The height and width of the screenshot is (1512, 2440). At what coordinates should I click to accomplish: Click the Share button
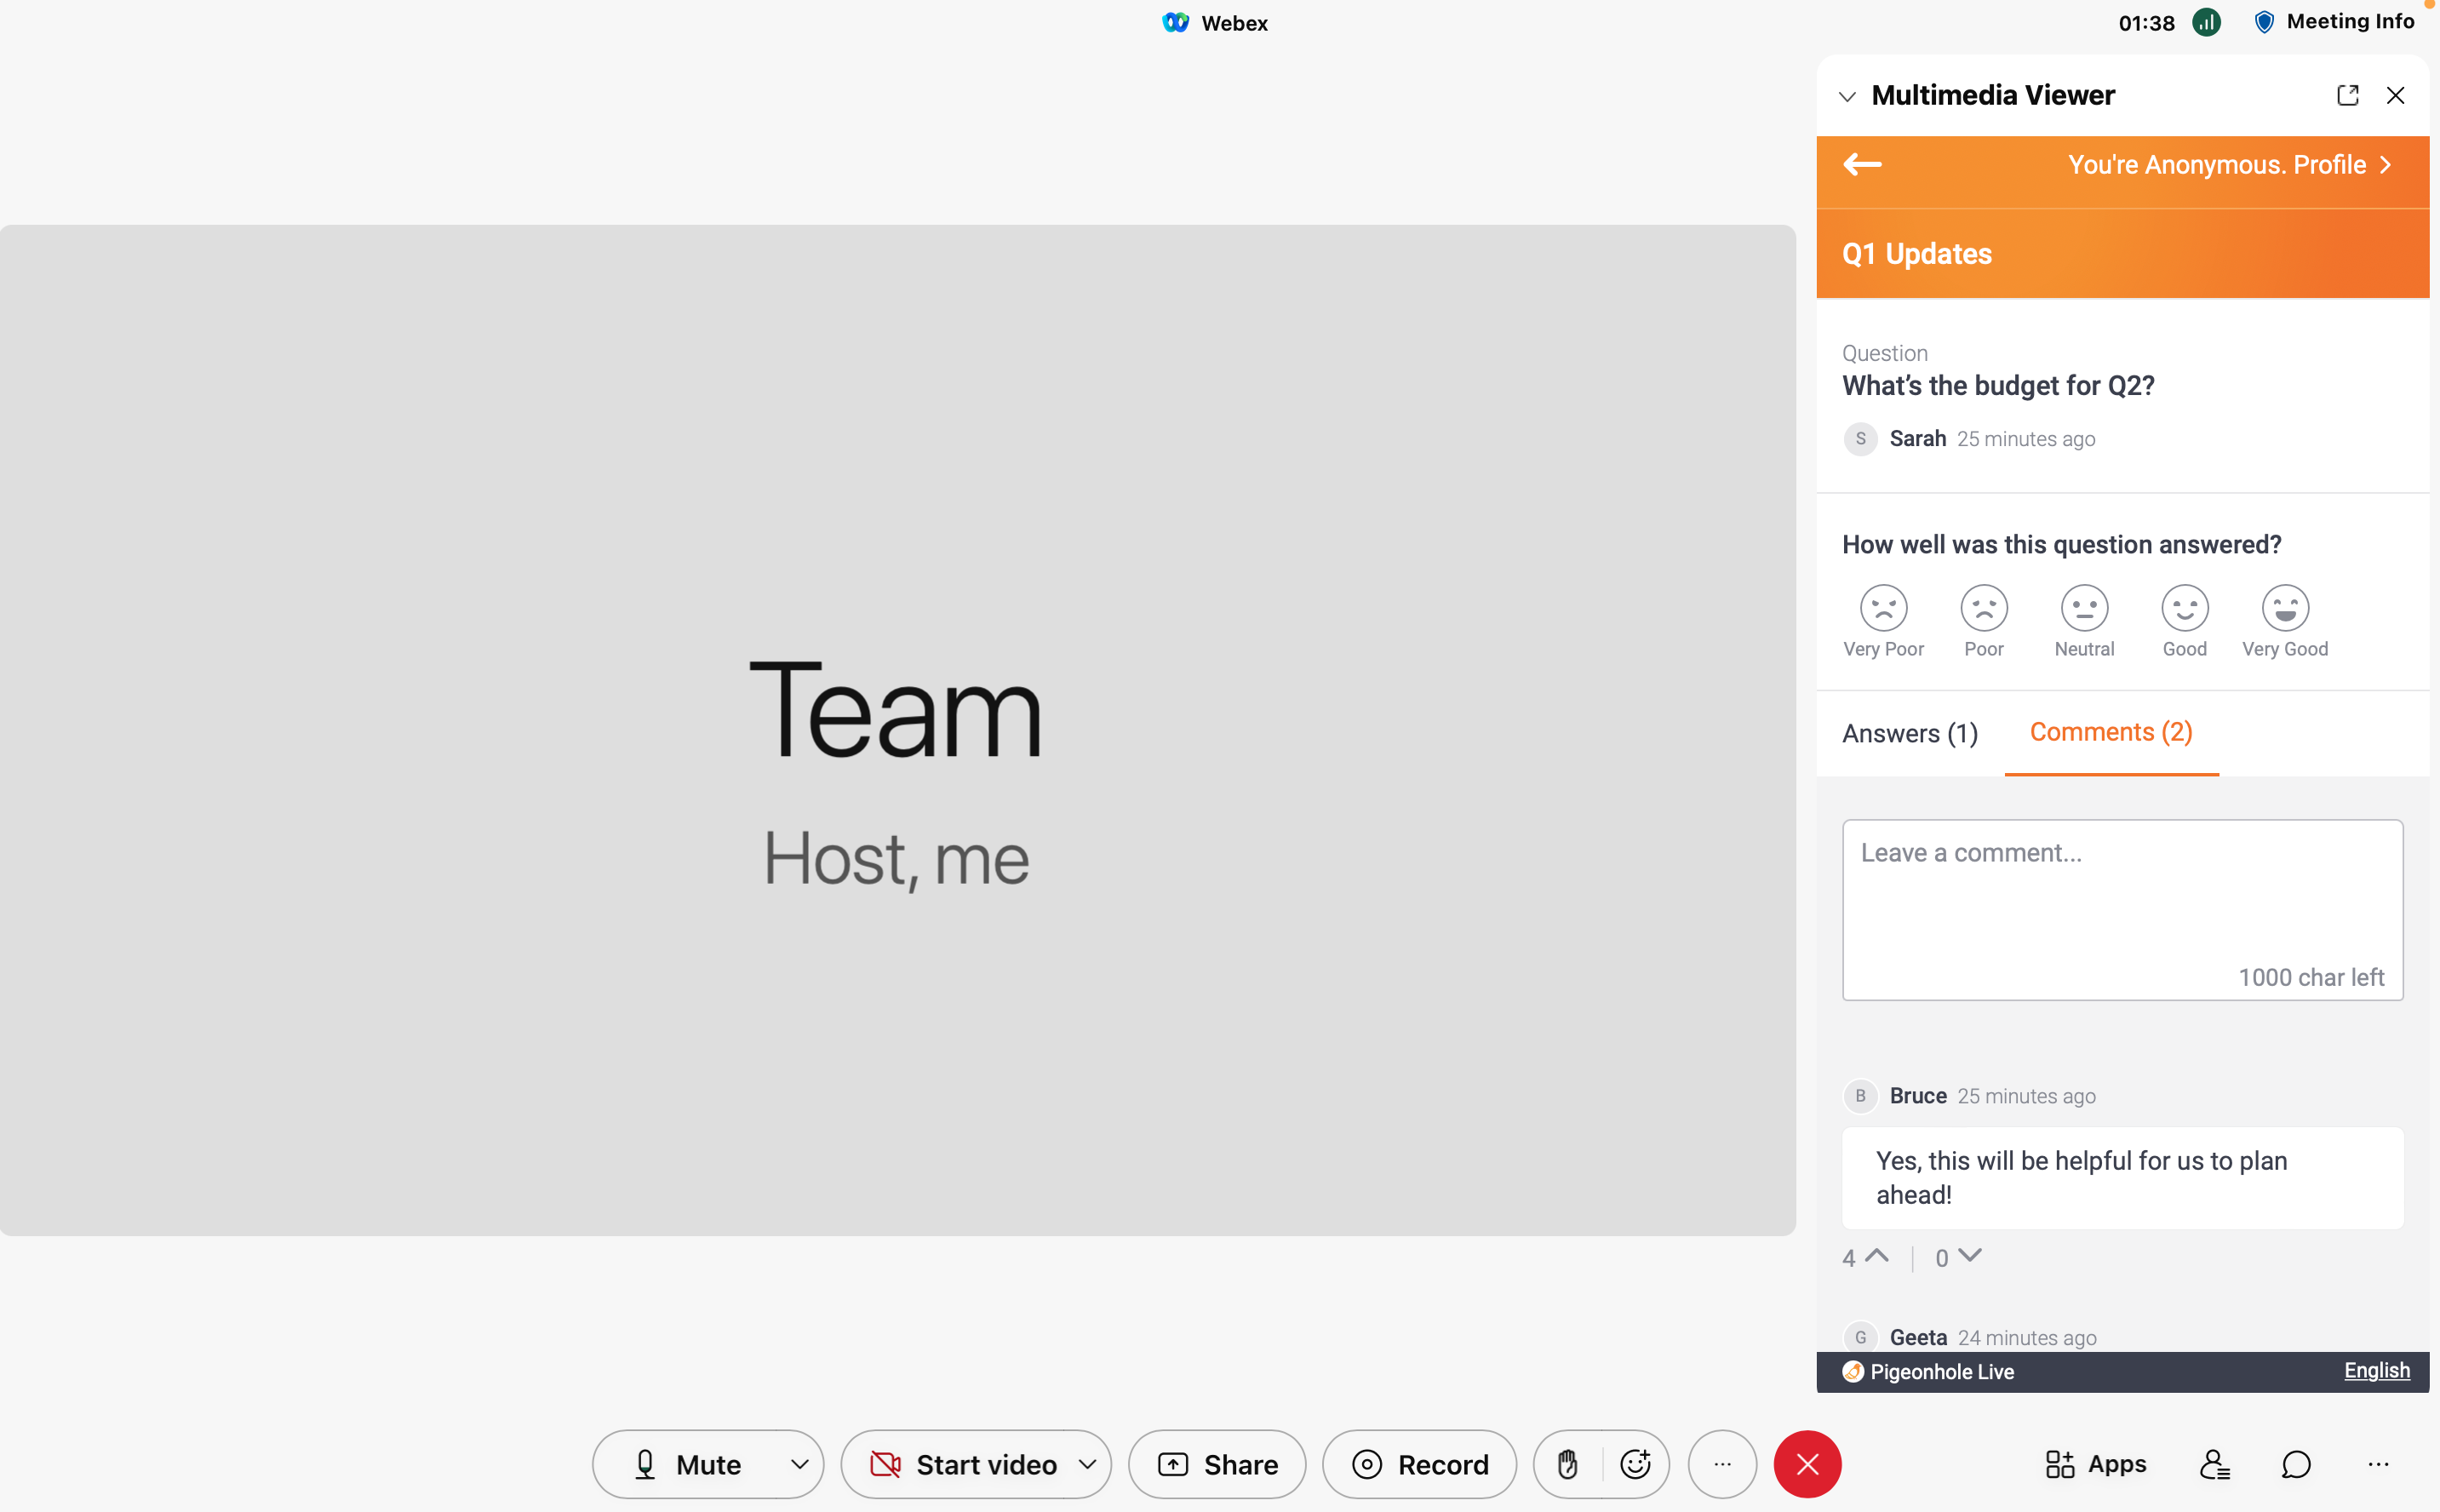(x=1217, y=1464)
